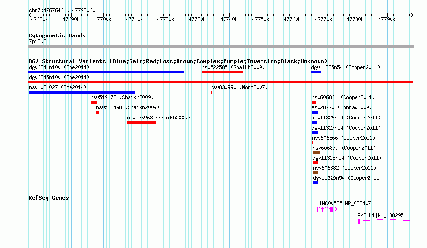
Task: Select the red nsv526963 loss bar
Action: (x=142, y=122)
